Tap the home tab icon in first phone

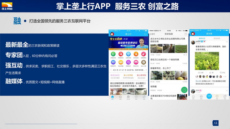point(112,97)
